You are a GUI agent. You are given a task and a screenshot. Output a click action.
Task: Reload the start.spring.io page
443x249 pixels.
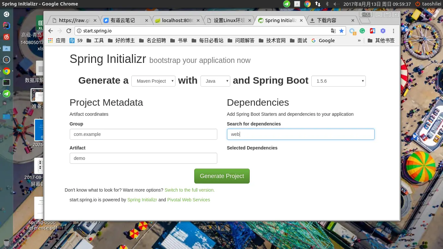coord(68,31)
